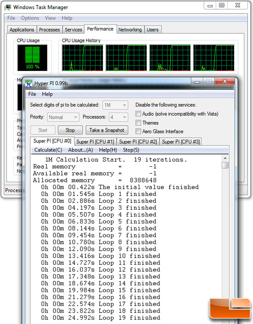This screenshot has width=253, height=324.
Task: Click the output scrollbar thumb
Action: point(225,165)
